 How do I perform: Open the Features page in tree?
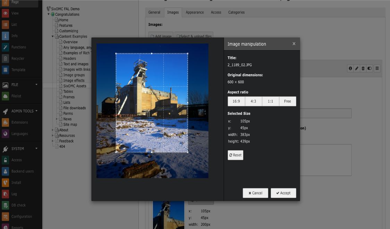66,25
